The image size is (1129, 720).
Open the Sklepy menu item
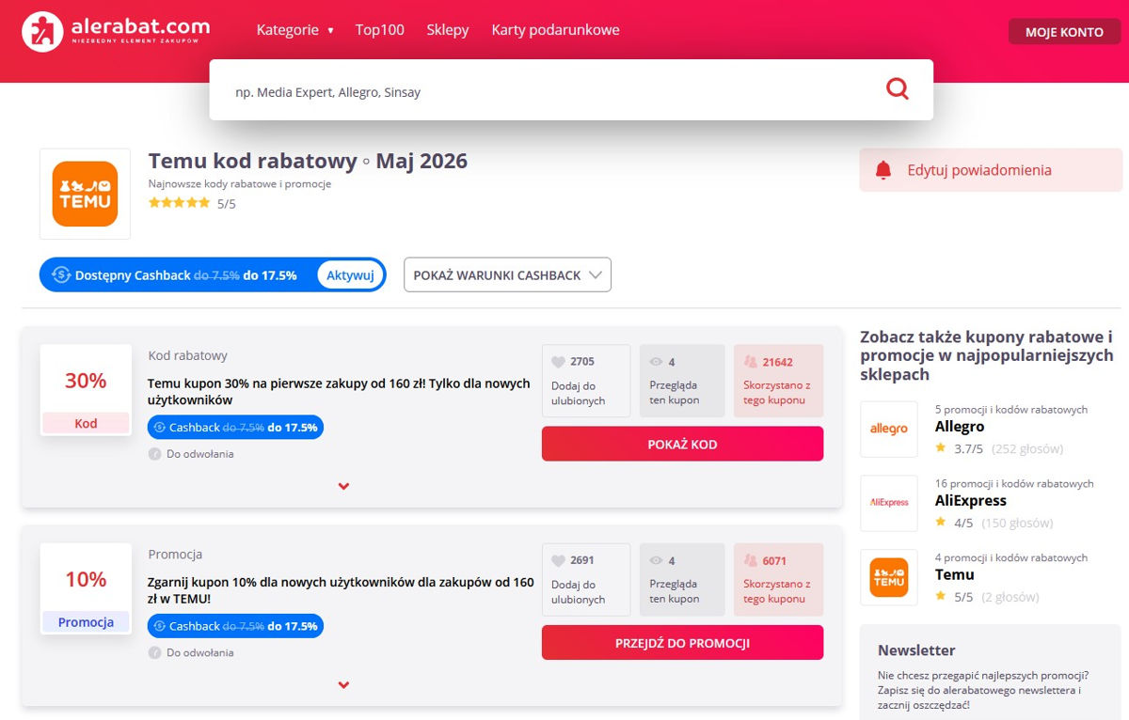click(x=447, y=30)
